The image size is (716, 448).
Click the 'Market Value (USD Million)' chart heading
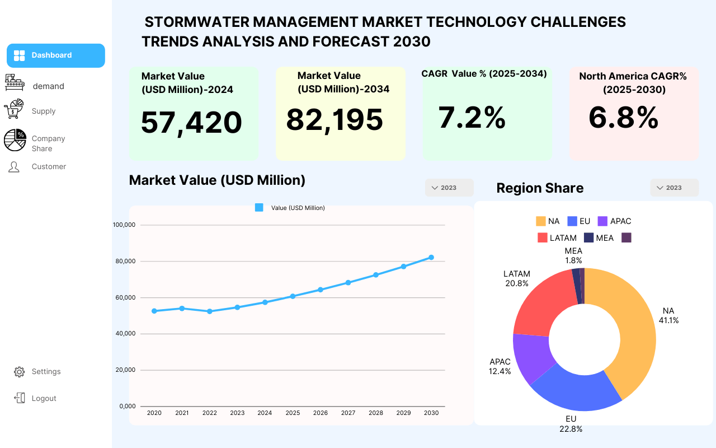click(x=218, y=180)
